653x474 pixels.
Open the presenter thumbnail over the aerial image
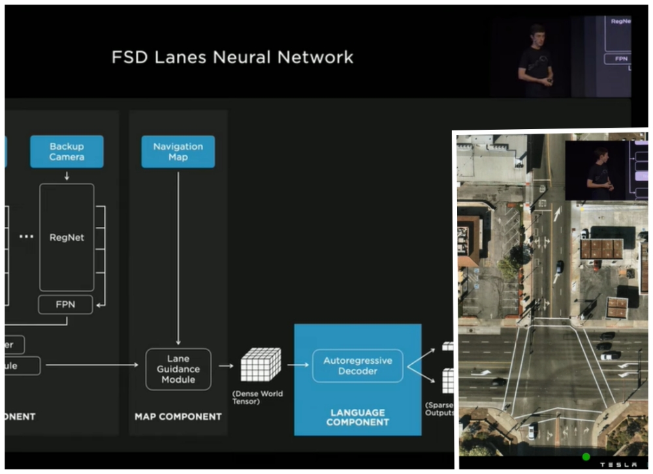coord(606,170)
